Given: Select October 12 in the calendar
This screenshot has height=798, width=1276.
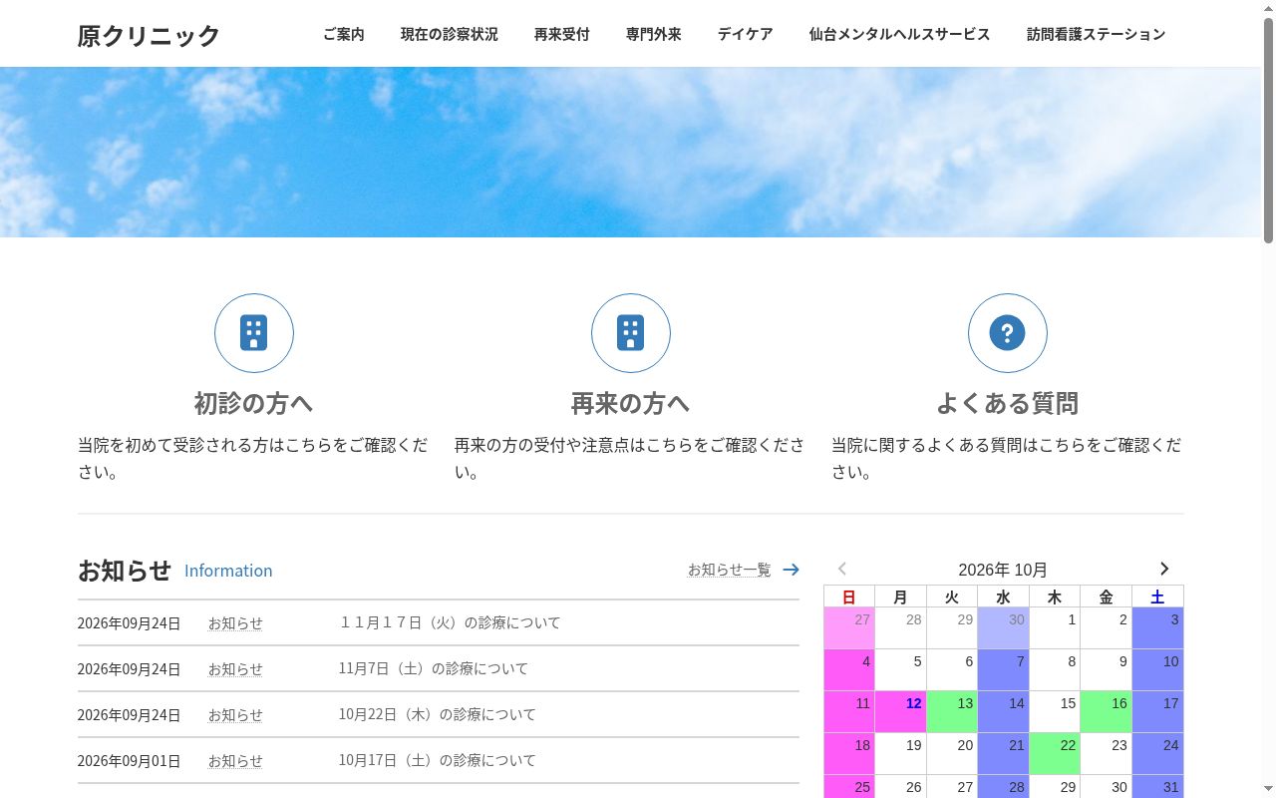Looking at the screenshot, I should coord(901,712).
